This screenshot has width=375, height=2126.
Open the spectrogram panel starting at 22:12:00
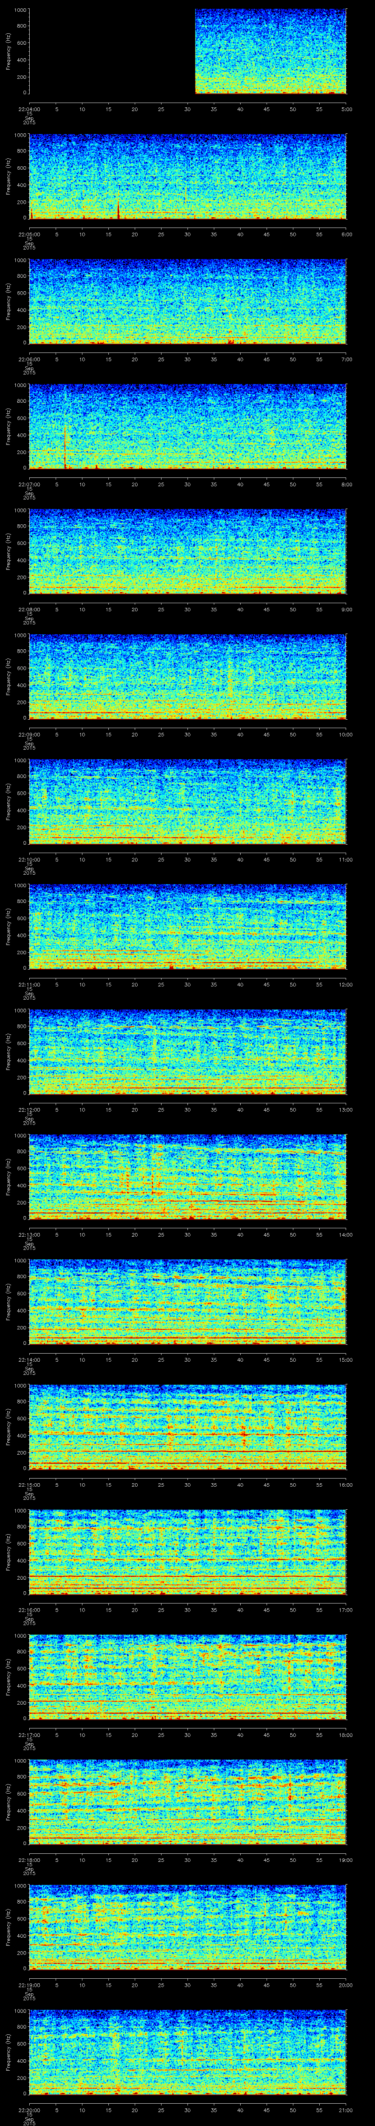pyautogui.click(x=188, y=1051)
